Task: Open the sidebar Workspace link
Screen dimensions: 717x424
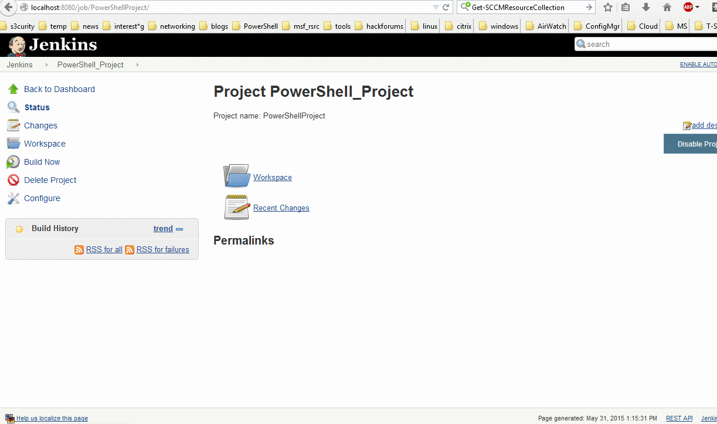Action: [45, 144]
